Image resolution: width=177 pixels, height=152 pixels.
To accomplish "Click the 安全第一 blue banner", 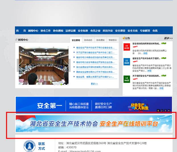I will 94,105.
